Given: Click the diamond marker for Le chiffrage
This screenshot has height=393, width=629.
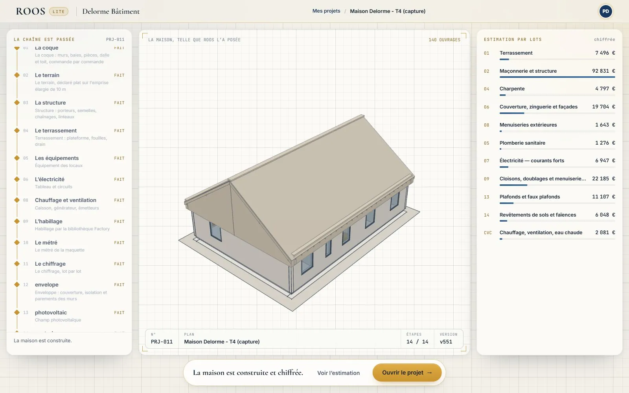Looking at the screenshot, I should pos(17,263).
